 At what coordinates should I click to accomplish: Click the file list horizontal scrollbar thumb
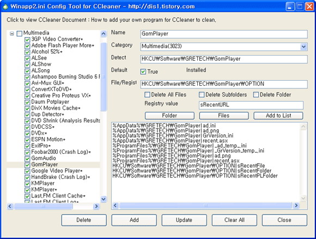[x=205, y=206]
